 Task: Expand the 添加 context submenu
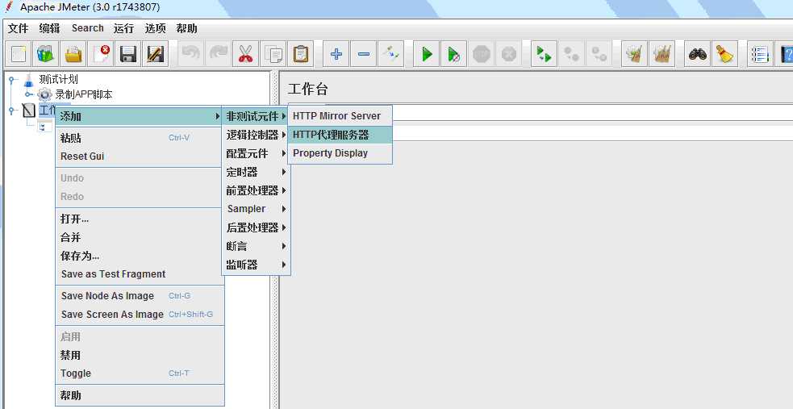140,117
